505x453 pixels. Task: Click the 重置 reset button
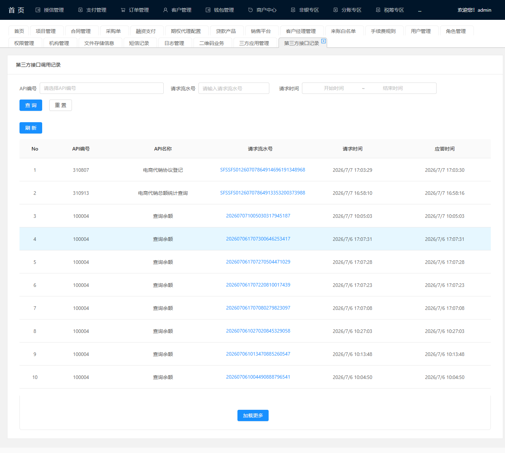(61, 105)
